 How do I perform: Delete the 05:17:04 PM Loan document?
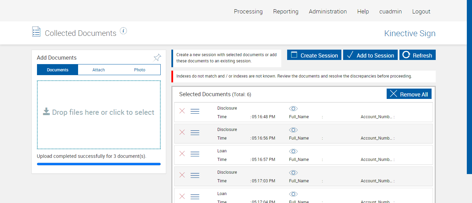click(182, 196)
